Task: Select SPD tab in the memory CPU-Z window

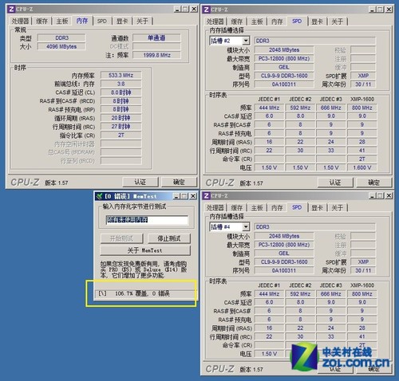Action: point(102,21)
